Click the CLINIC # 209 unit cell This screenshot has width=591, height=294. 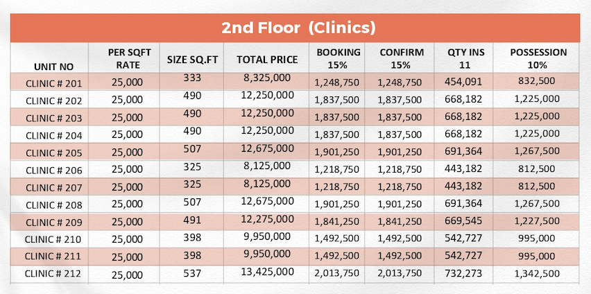[x=53, y=223]
